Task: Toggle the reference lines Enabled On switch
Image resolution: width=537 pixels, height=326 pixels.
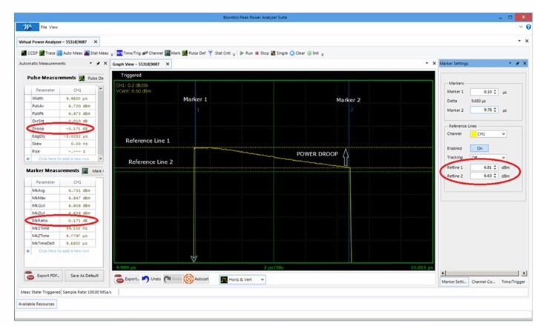Action: [x=481, y=147]
